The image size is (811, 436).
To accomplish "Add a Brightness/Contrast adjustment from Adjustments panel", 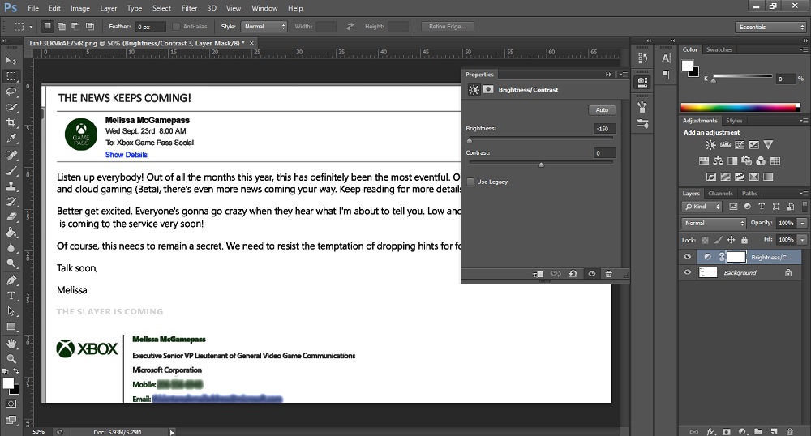I will pos(711,145).
